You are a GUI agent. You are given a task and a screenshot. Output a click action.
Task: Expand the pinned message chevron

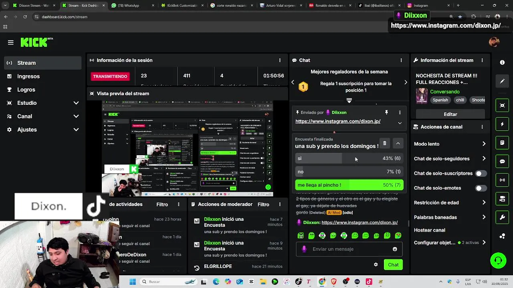click(x=400, y=123)
